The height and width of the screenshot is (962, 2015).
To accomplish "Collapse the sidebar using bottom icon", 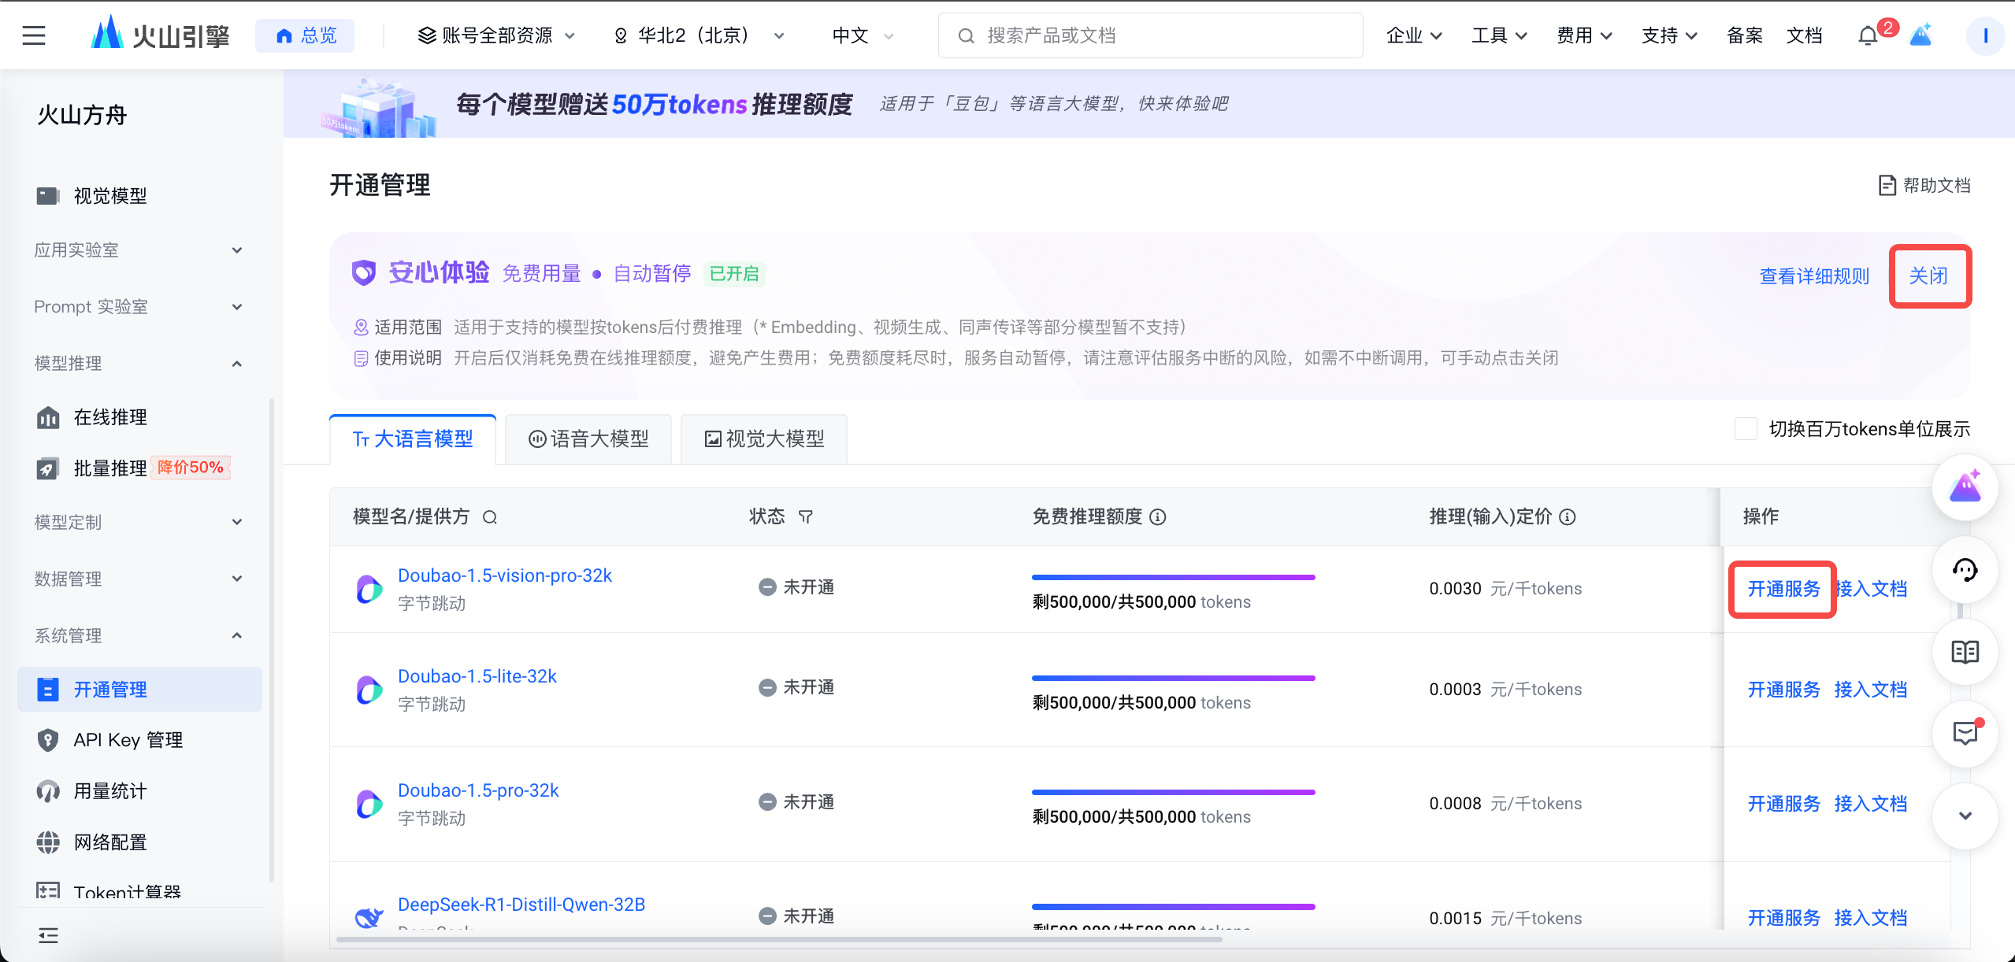I will tap(48, 935).
